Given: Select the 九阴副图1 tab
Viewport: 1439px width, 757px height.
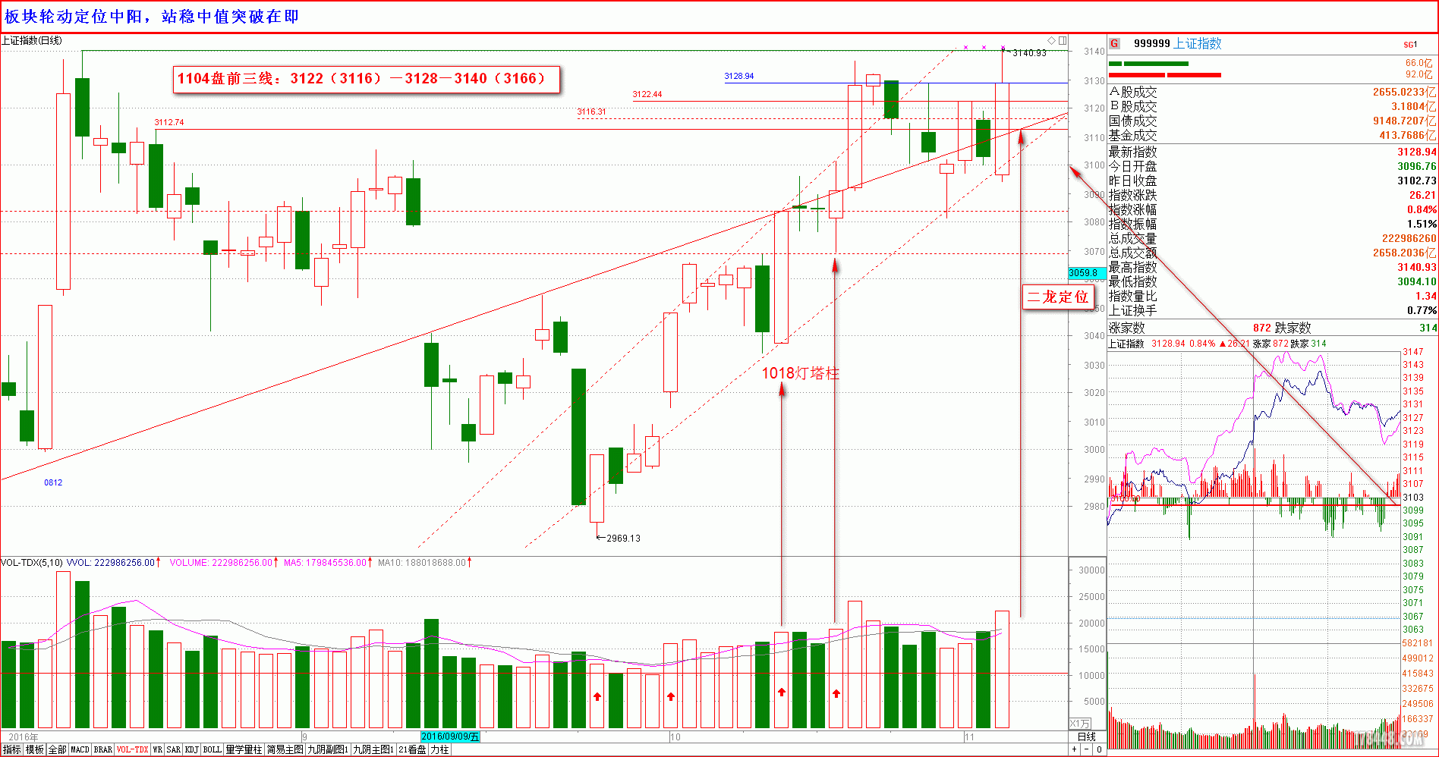Looking at the screenshot, I should click(328, 749).
